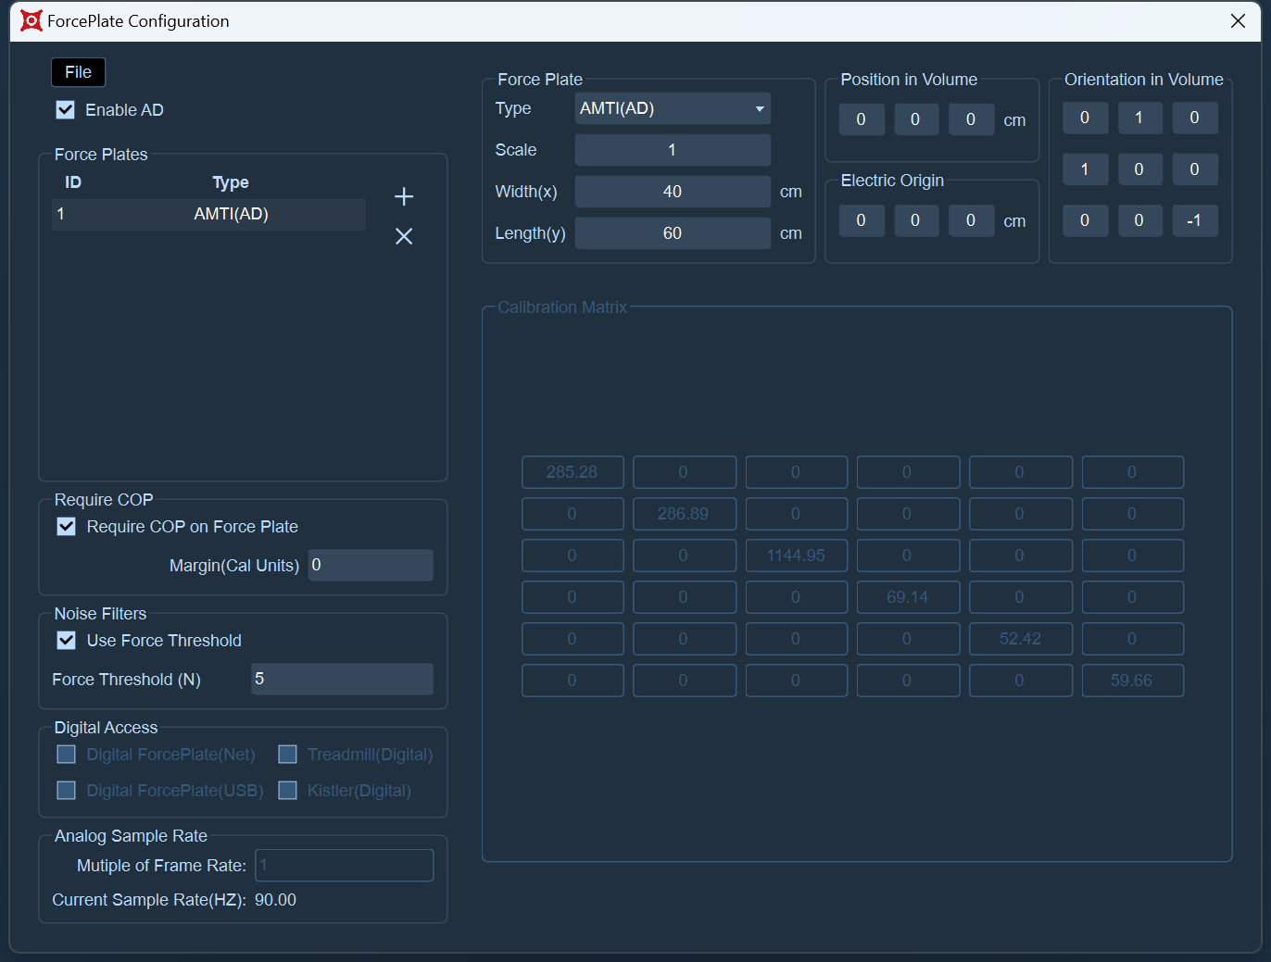Select AMTI(AD) row in Force Plates list
The height and width of the screenshot is (962, 1271).
coord(209,214)
